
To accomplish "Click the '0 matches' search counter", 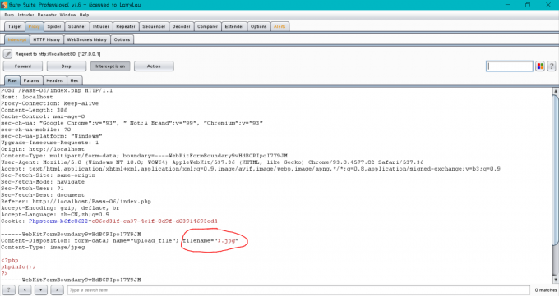I will pyautogui.click(x=545, y=290).
